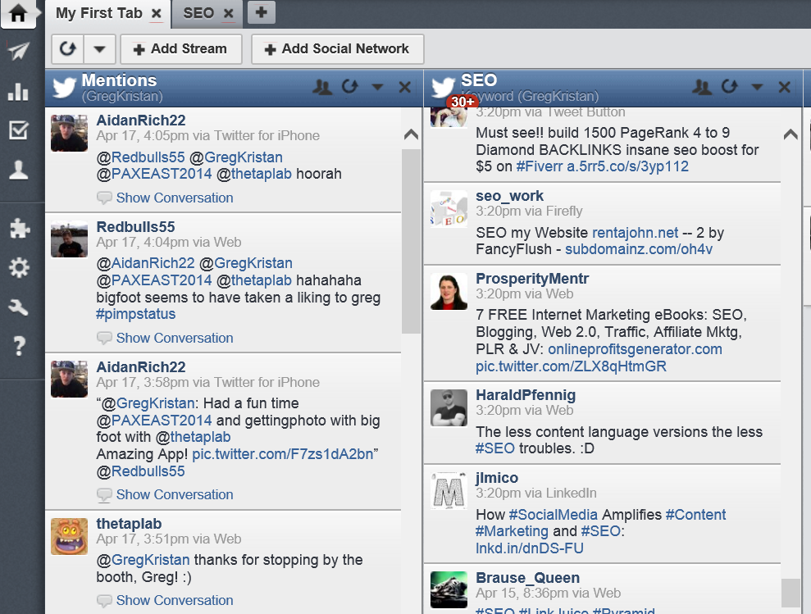The width and height of the screenshot is (811, 614).
Task: Refresh the SEO keyword stream
Action: click(730, 86)
